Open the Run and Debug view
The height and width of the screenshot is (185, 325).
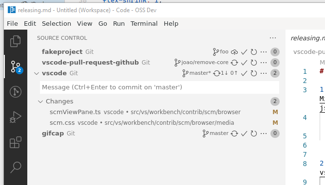click(x=15, y=117)
